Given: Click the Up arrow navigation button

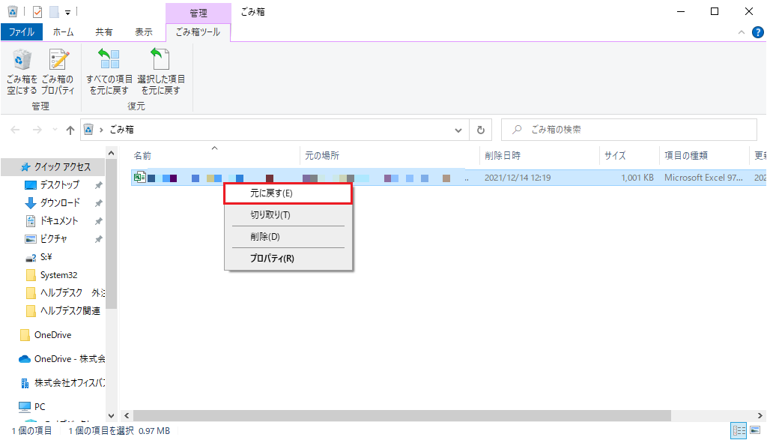Looking at the screenshot, I should point(70,130).
